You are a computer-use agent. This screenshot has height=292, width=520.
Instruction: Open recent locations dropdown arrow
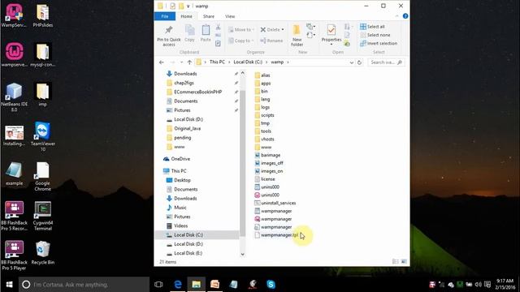coord(181,62)
